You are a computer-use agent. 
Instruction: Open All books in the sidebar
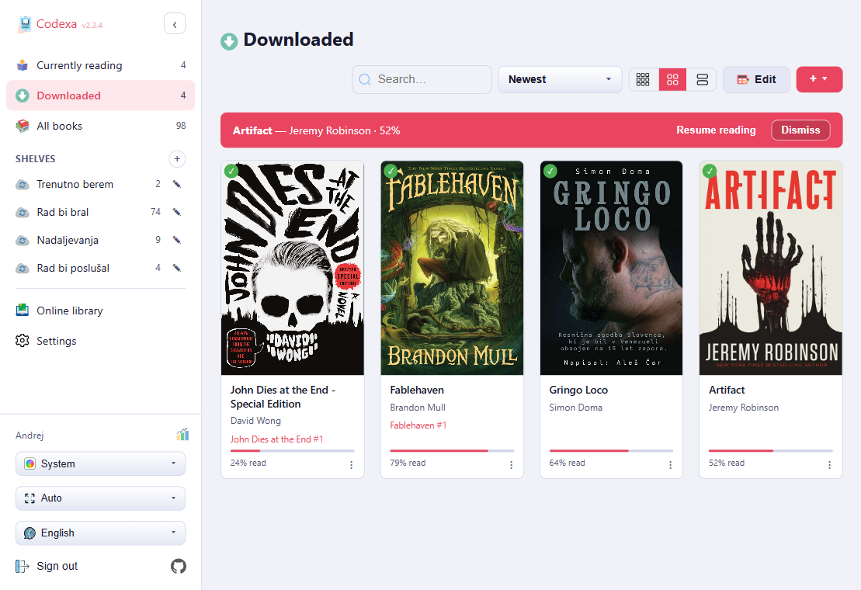point(100,127)
